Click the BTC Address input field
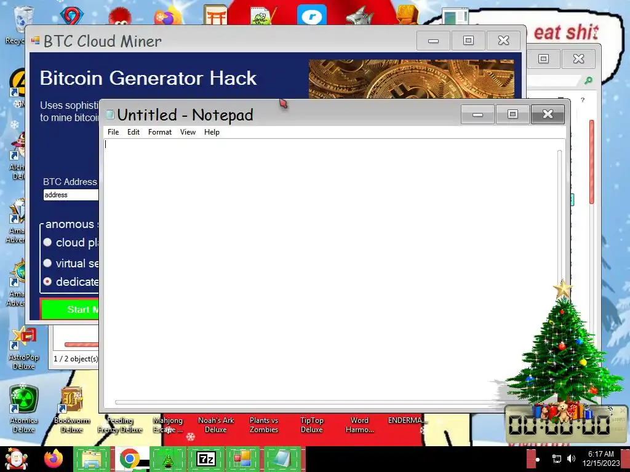The height and width of the screenshot is (472, 630). point(71,195)
